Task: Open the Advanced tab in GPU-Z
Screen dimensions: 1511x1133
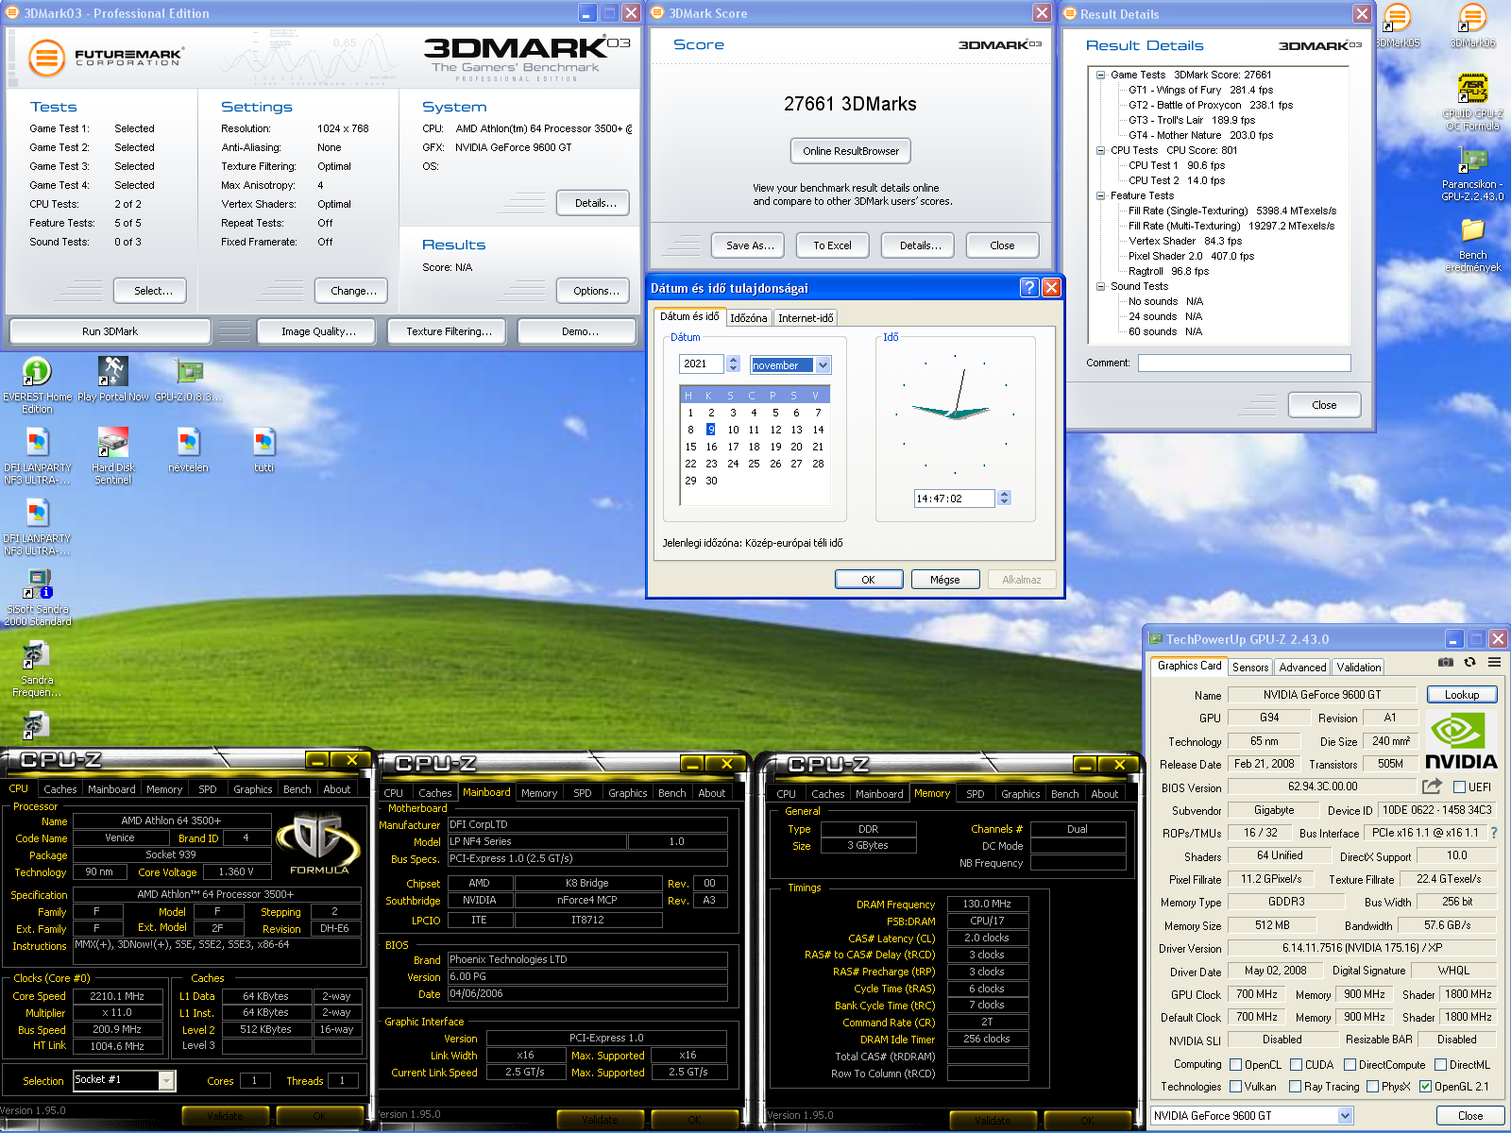Action: [x=1302, y=667]
